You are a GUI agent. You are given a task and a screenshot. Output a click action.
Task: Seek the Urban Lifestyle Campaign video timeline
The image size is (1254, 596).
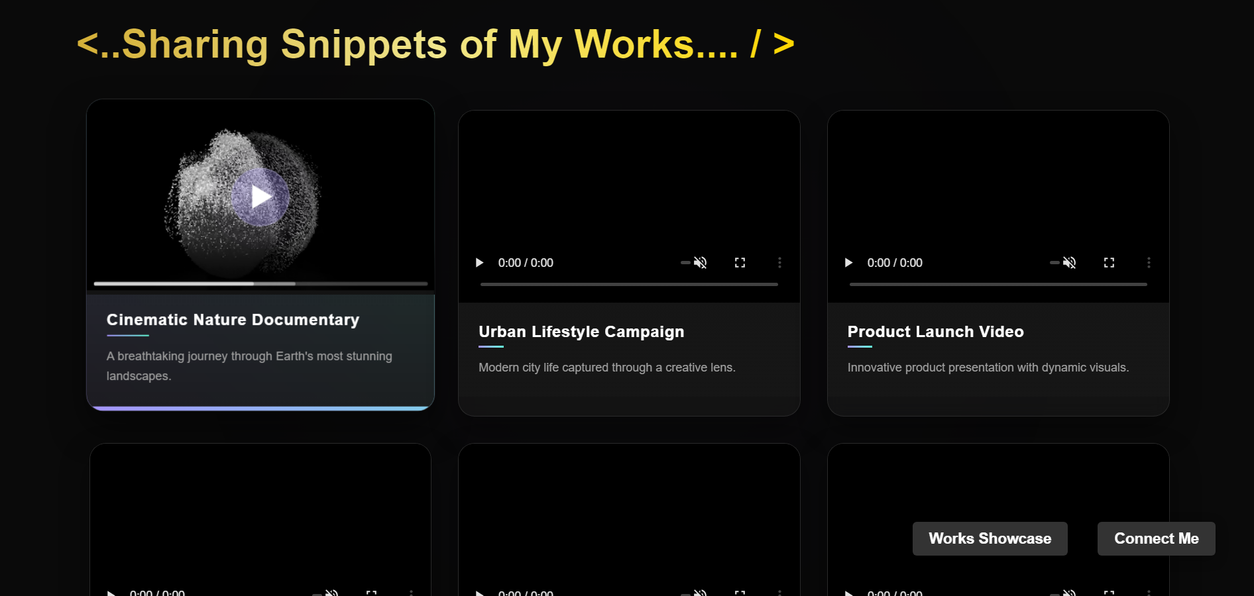pos(629,284)
